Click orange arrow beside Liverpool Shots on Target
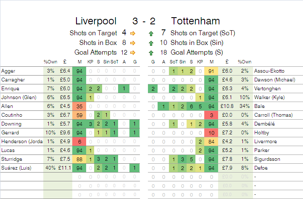This screenshot has height=199, width=303. tap(133, 33)
